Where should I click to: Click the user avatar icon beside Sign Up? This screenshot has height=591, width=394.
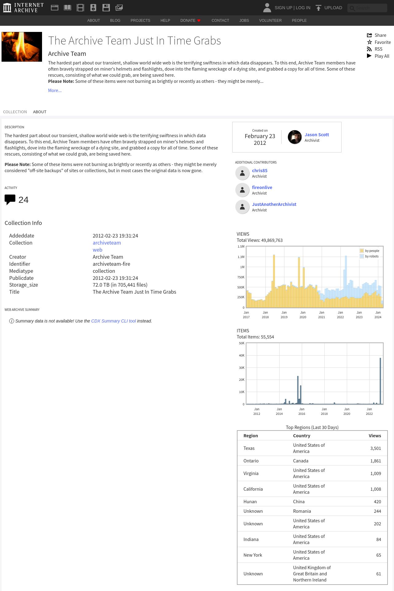coord(267,8)
